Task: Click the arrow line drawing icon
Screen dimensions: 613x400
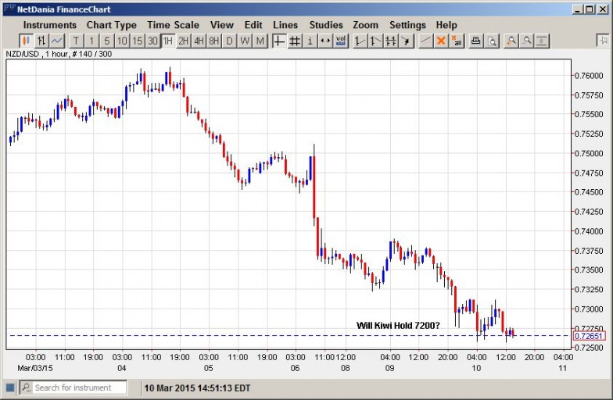Action: click(x=407, y=41)
